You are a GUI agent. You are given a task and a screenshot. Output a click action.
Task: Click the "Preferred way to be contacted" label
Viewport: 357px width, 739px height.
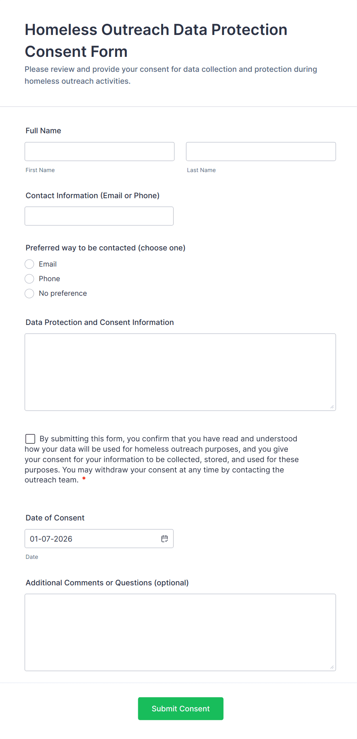tap(106, 248)
